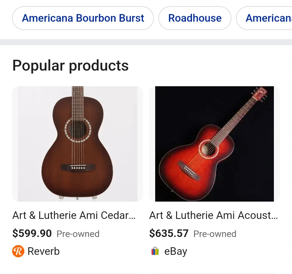
Task: Click the gray divider bar below chips
Action: pos(146,42)
